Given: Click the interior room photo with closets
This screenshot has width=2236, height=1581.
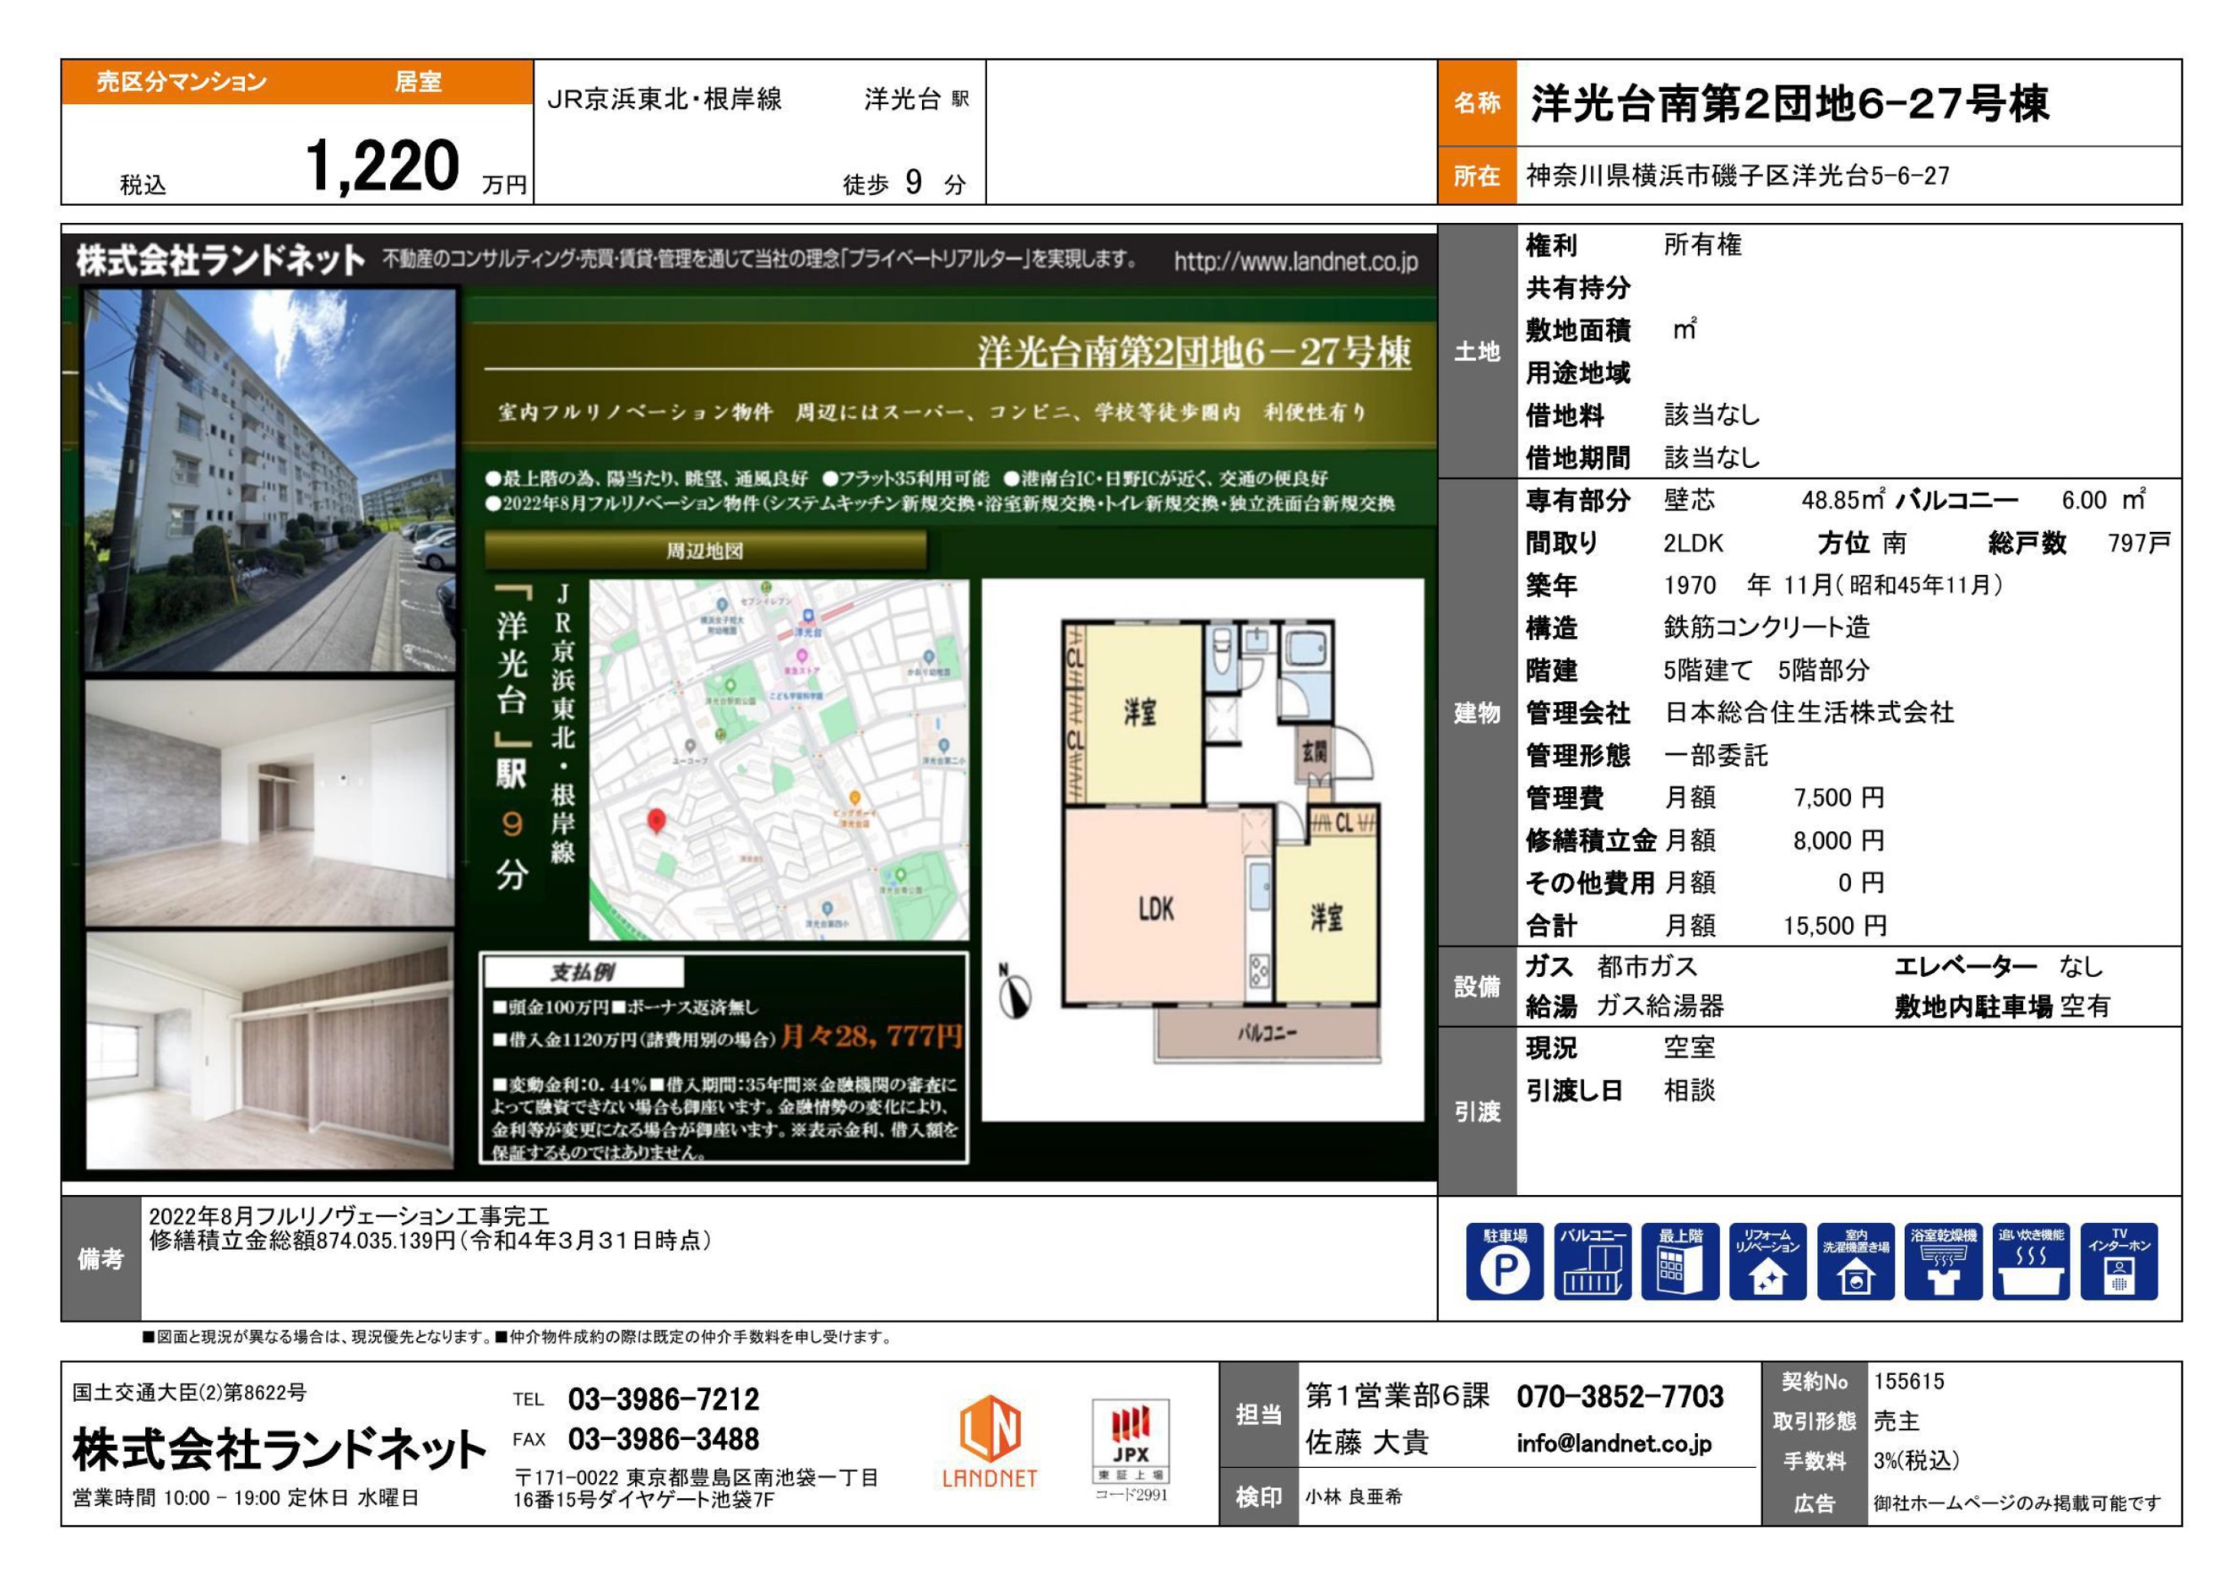Looking at the screenshot, I should coord(269,1050).
